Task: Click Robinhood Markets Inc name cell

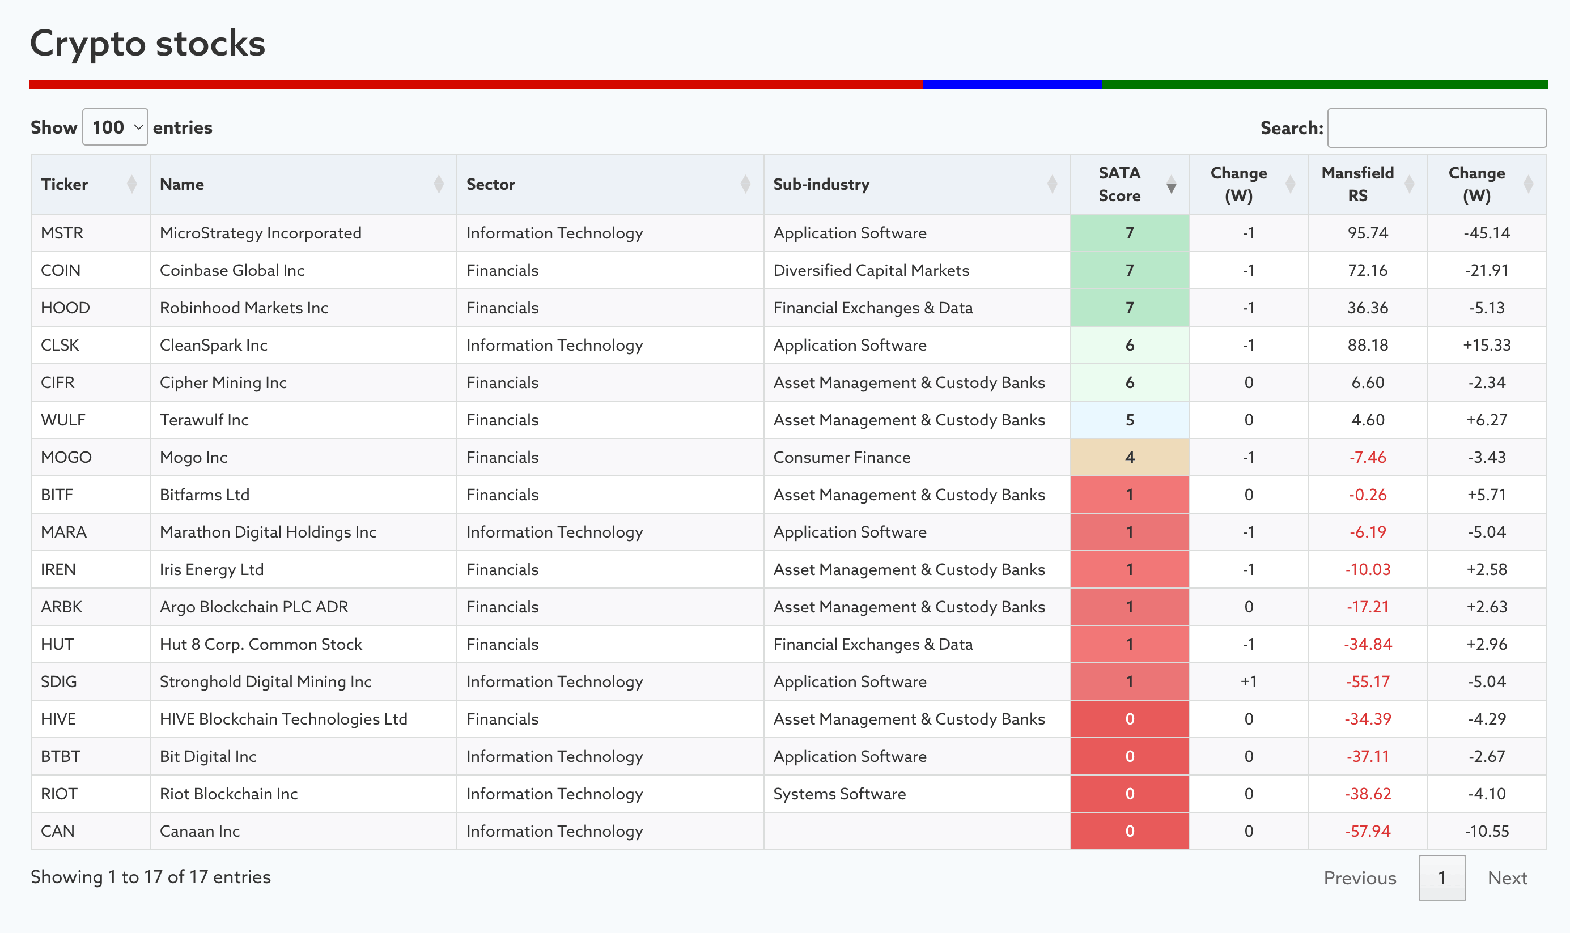Action: (303, 308)
